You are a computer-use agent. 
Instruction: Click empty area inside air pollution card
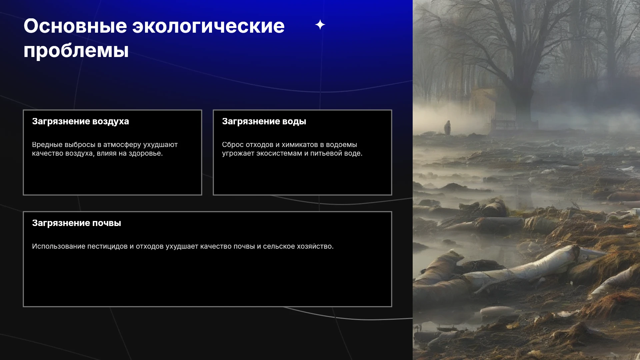[112, 177]
